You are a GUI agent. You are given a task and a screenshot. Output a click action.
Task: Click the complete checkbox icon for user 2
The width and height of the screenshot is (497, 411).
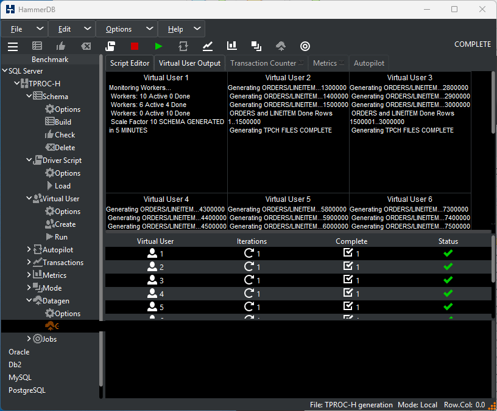click(x=348, y=266)
